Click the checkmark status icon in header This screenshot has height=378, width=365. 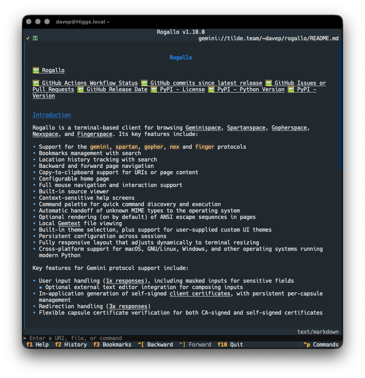point(28,38)
